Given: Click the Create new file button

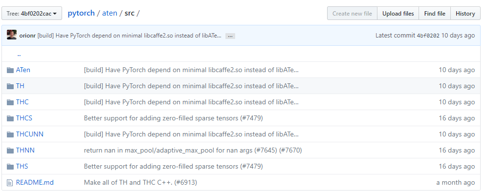Looking at the screenshot, I should pyautogui.click(x=352, y=13).
